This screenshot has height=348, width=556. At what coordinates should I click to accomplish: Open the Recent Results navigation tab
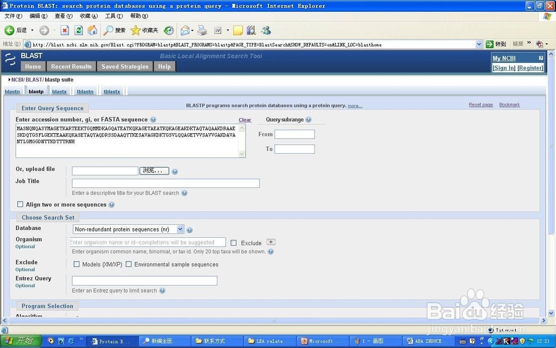(x=71, y=66)
